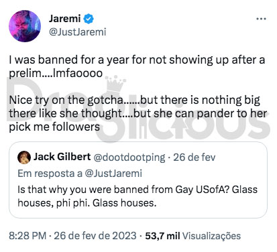This screenshot has height=252, width=277.
Task: Open Jack Gilbert's small avatar
Action: click(24, 157)
